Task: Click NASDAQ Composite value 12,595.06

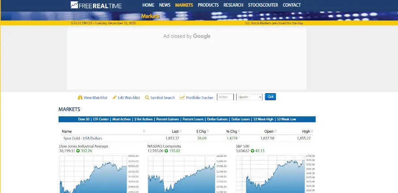Action: coord(155,151)
